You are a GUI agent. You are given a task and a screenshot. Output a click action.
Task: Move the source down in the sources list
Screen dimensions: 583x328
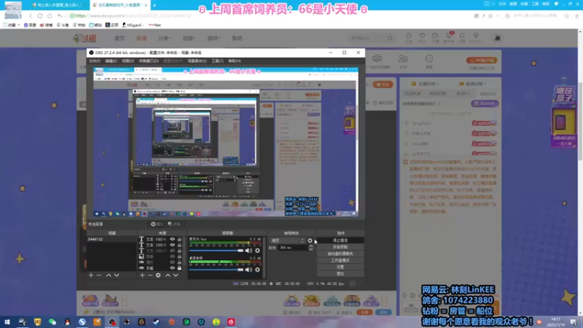(x=176, y=276)
